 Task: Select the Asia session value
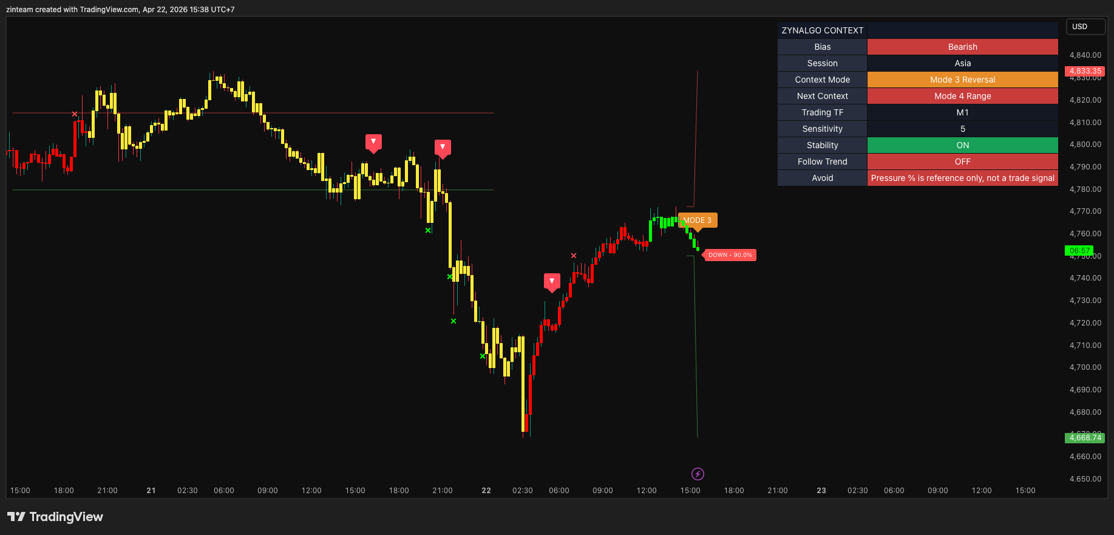963,63
